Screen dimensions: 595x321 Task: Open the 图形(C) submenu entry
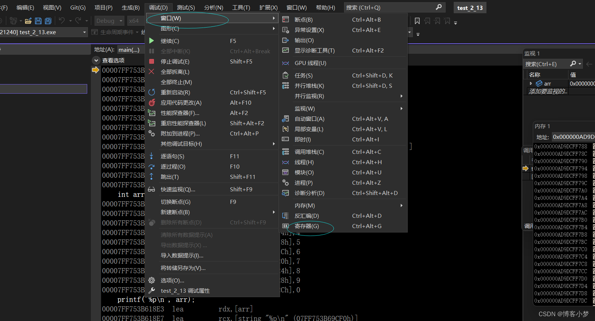coord(212,28)
